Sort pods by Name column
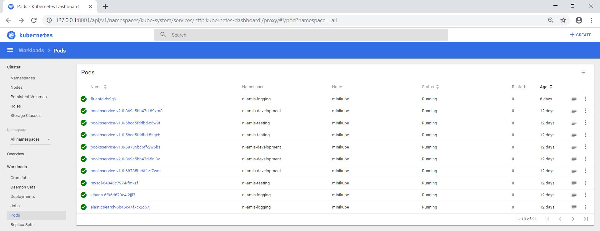600x231 pixels. pyautogui.click(x=96, y=87)
